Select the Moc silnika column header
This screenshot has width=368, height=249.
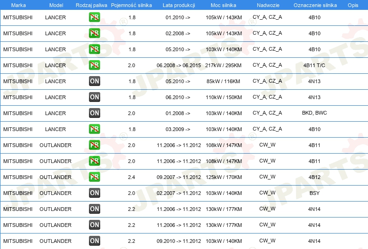click(x=224, y=5)
